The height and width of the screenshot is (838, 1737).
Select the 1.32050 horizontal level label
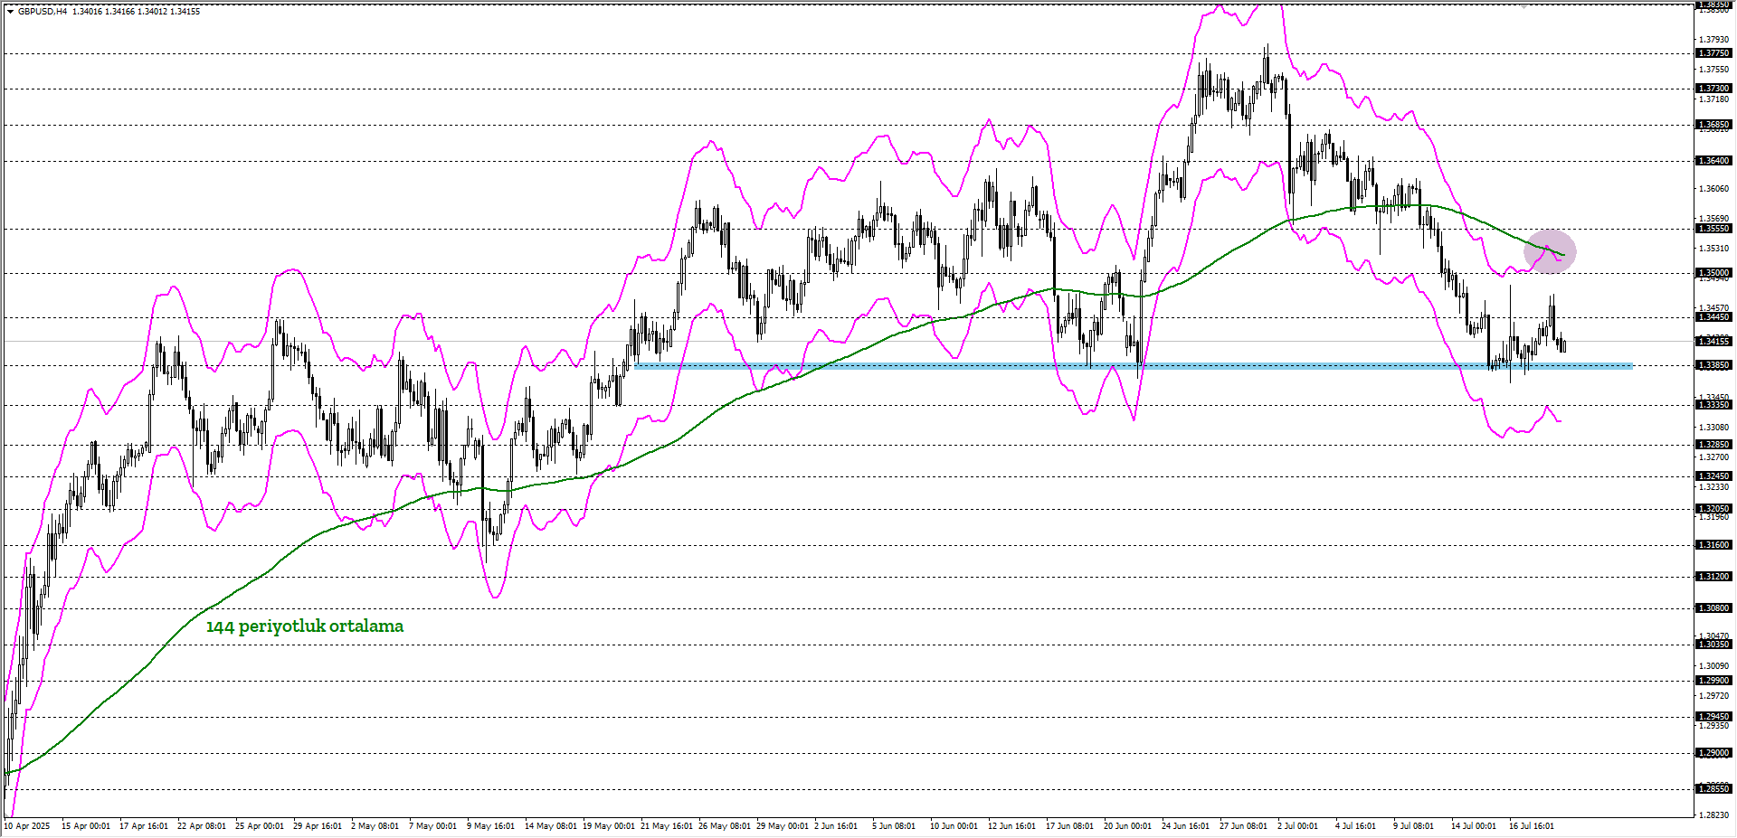pyautogui.click(x=1713, y=509)
